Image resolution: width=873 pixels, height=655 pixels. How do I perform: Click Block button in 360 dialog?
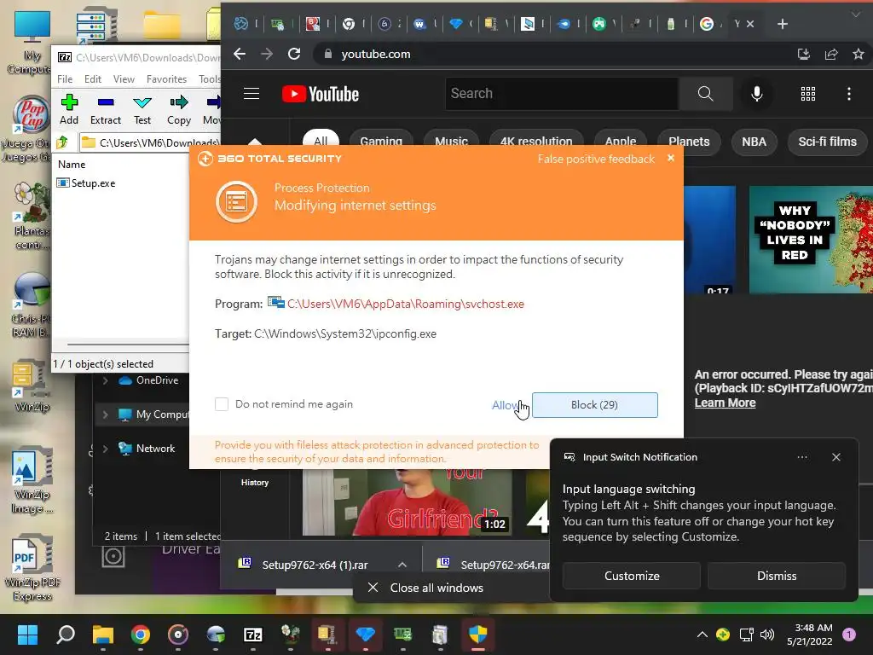594,405
